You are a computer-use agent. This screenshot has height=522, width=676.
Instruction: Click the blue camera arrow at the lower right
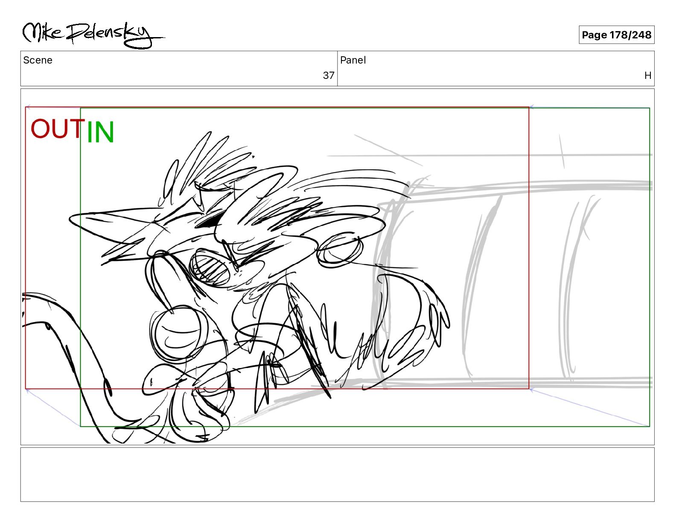pos(589,407)
